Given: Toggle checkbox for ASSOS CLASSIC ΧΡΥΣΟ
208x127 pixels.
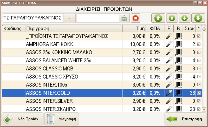Looking at the screenshot, I should [x=199, y=77].
